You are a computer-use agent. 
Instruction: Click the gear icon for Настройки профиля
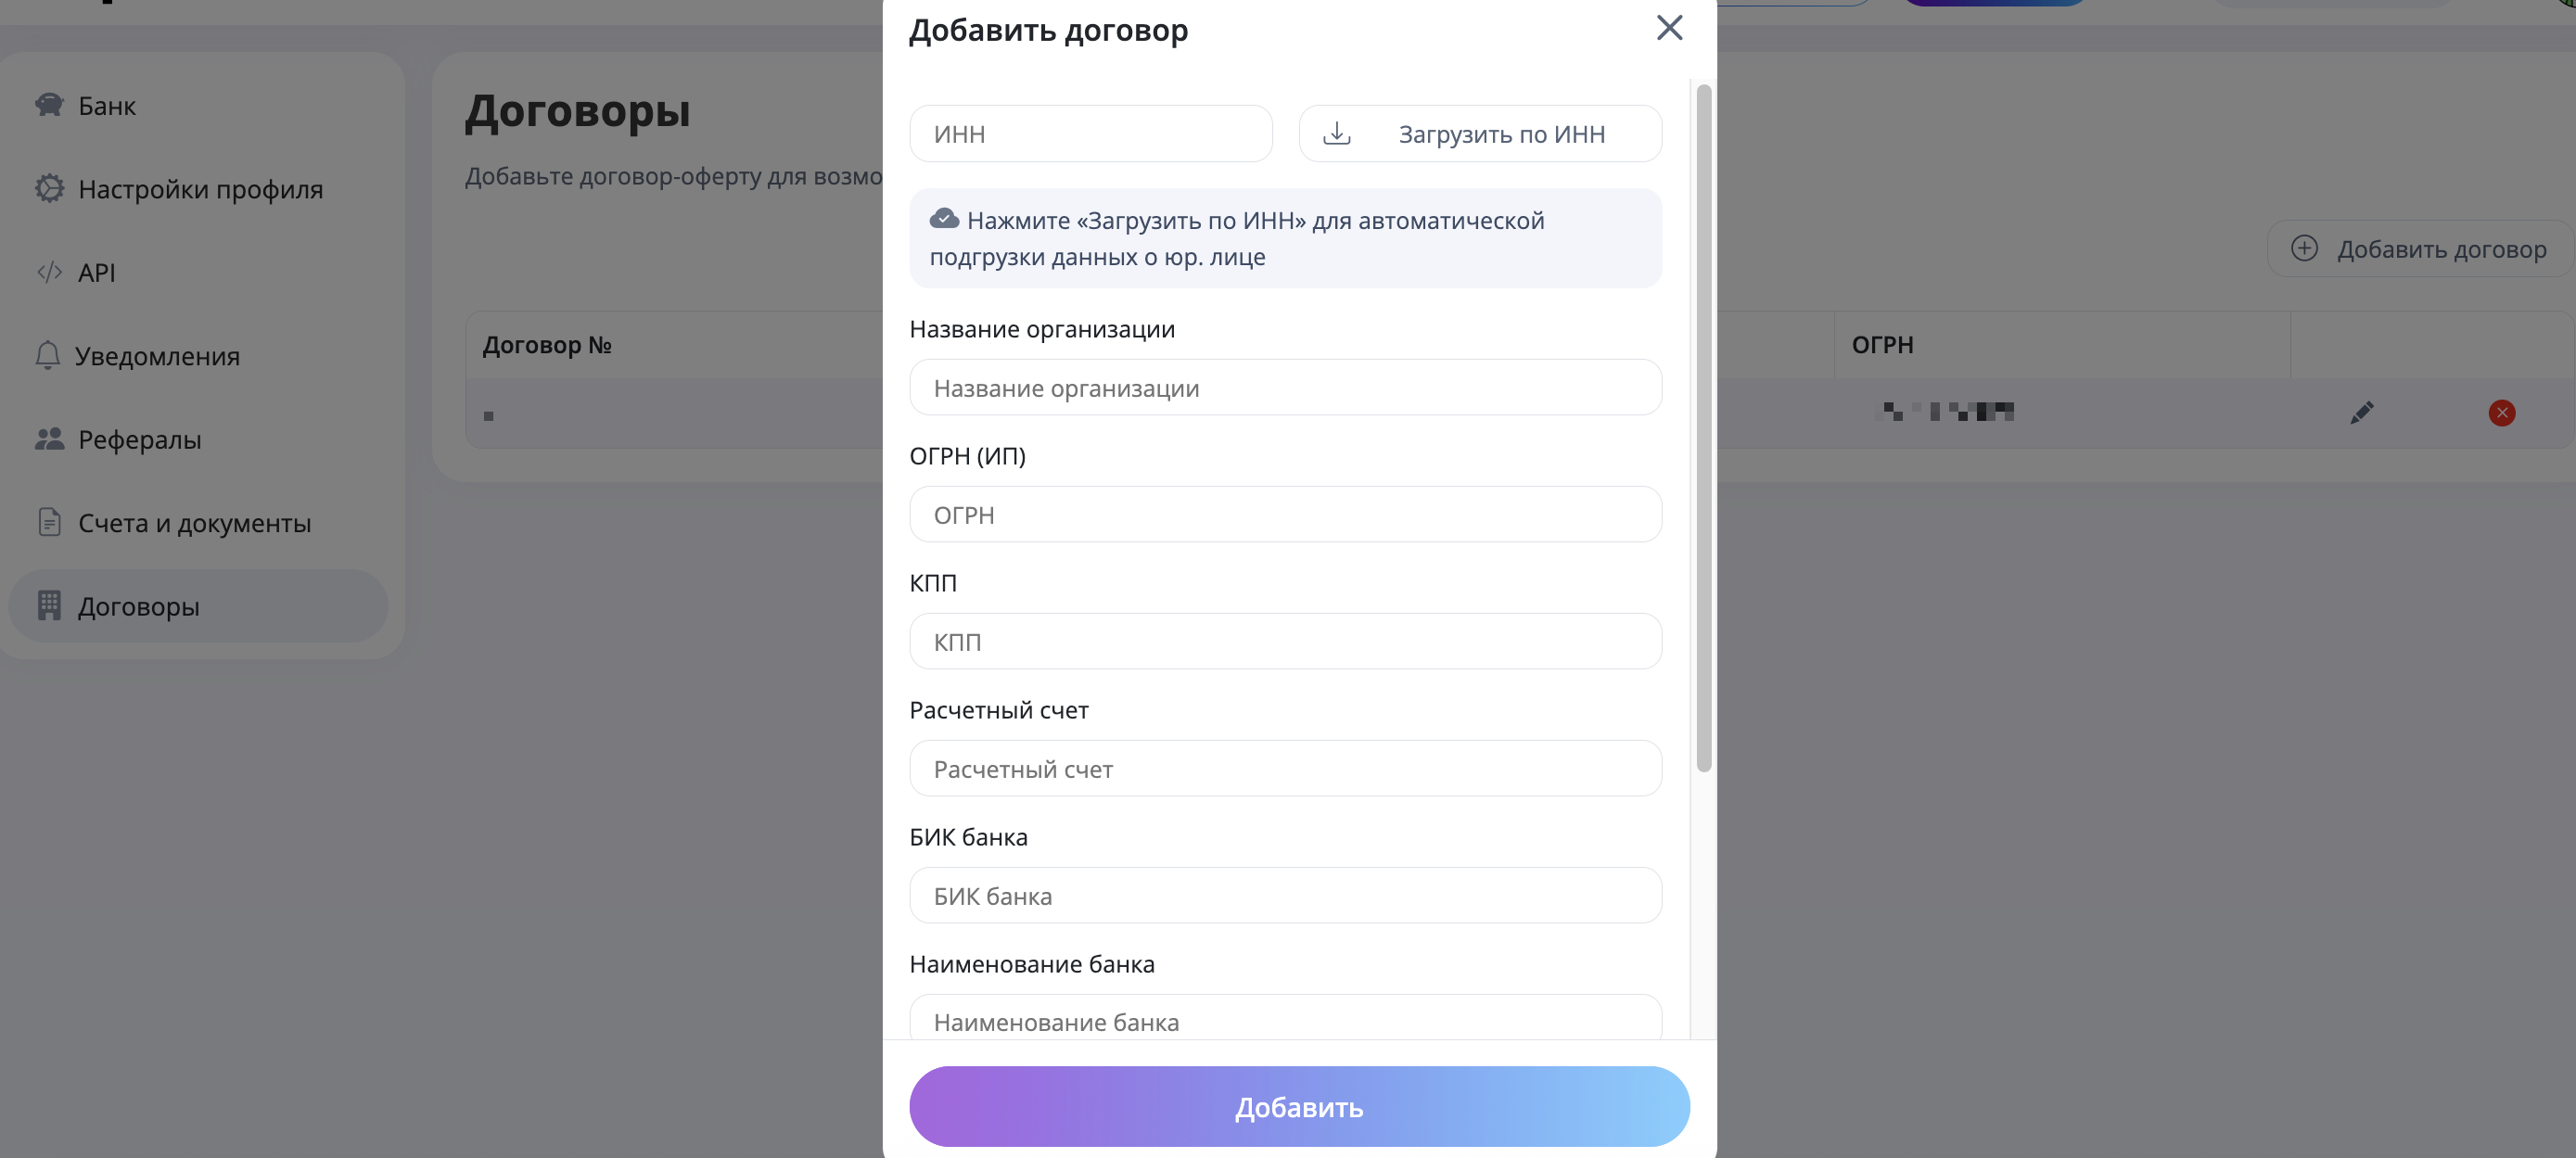(49, 189)
